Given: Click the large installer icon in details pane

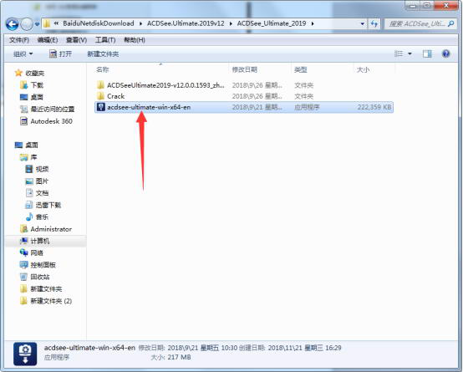Looking at the screenshot, I should click(25, 354).
